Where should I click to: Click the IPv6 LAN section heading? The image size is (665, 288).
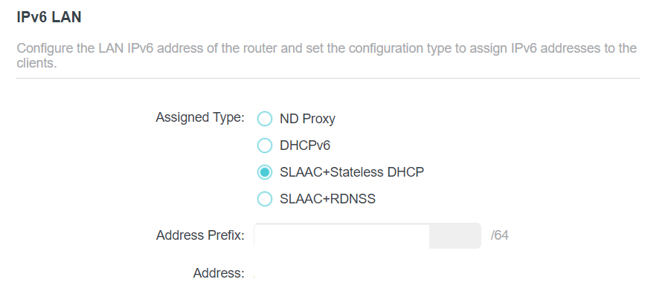pyautogui.click(x=49, y=18)
